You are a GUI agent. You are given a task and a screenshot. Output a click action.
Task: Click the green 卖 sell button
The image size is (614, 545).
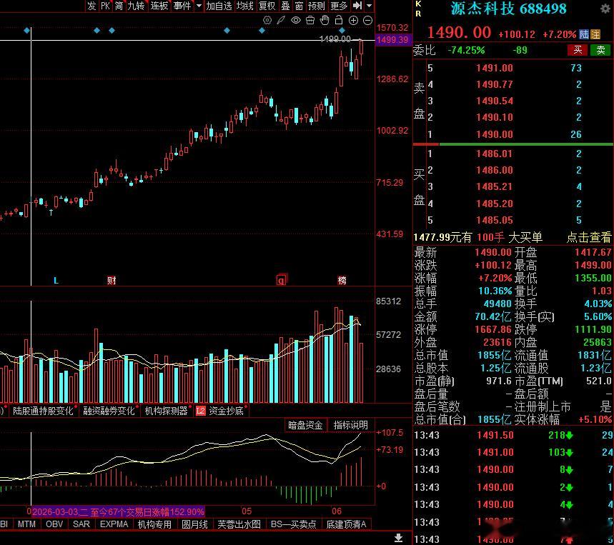click(600, 50)
